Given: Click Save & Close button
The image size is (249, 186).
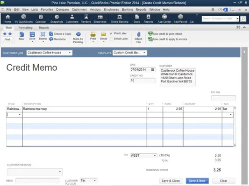Looking at the screenshot, I should coord(171,180).
